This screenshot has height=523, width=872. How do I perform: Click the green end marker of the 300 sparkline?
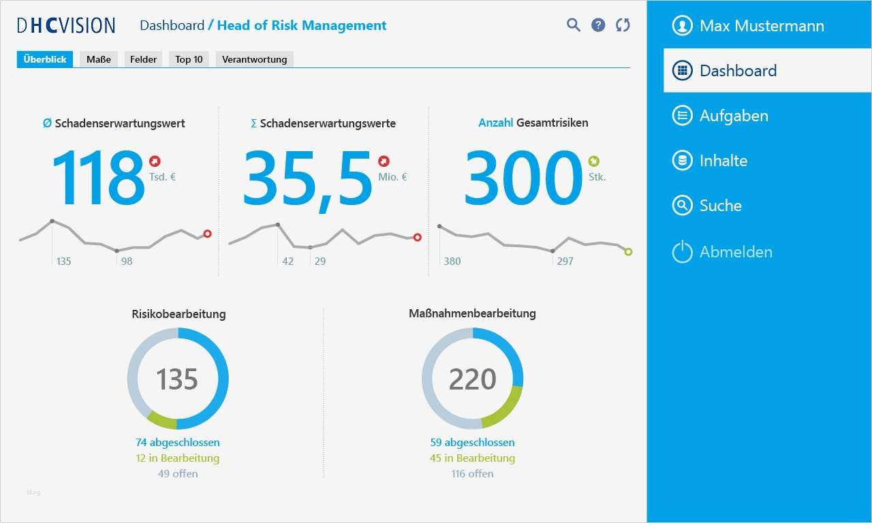click(x=628, y=252)
